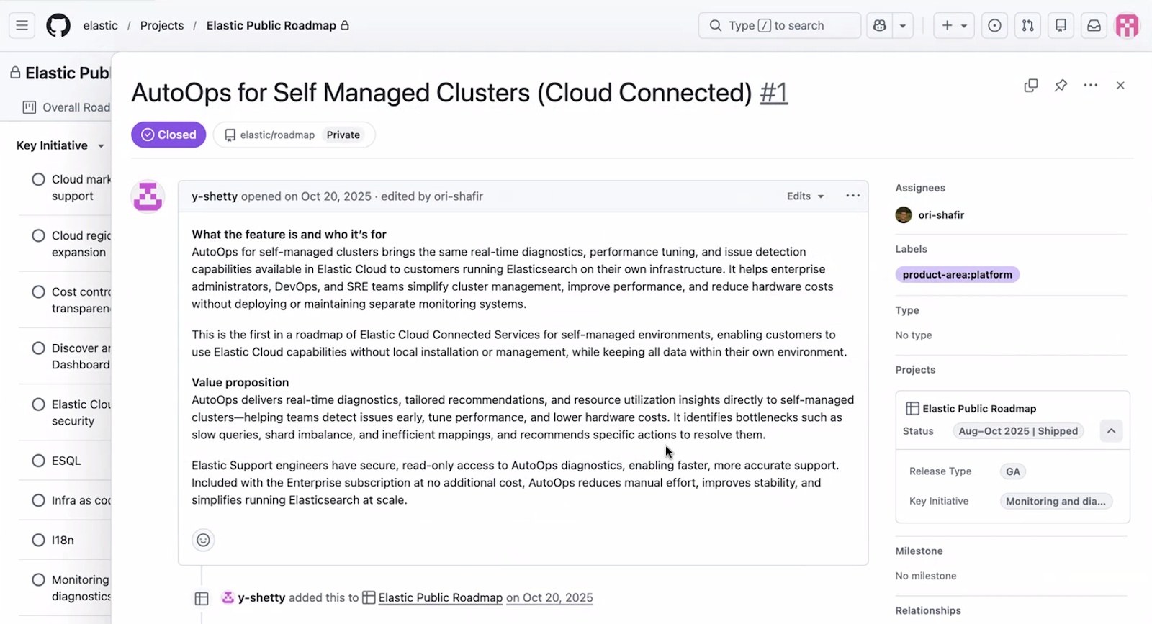Open the issues icon in header

[994, 25]
